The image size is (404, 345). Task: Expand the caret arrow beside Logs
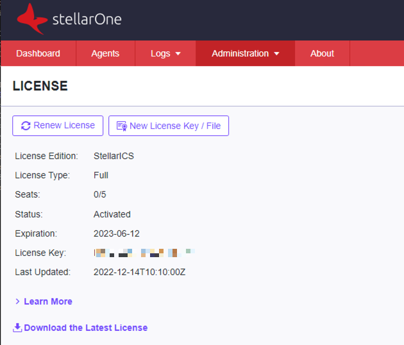point(178,54)
